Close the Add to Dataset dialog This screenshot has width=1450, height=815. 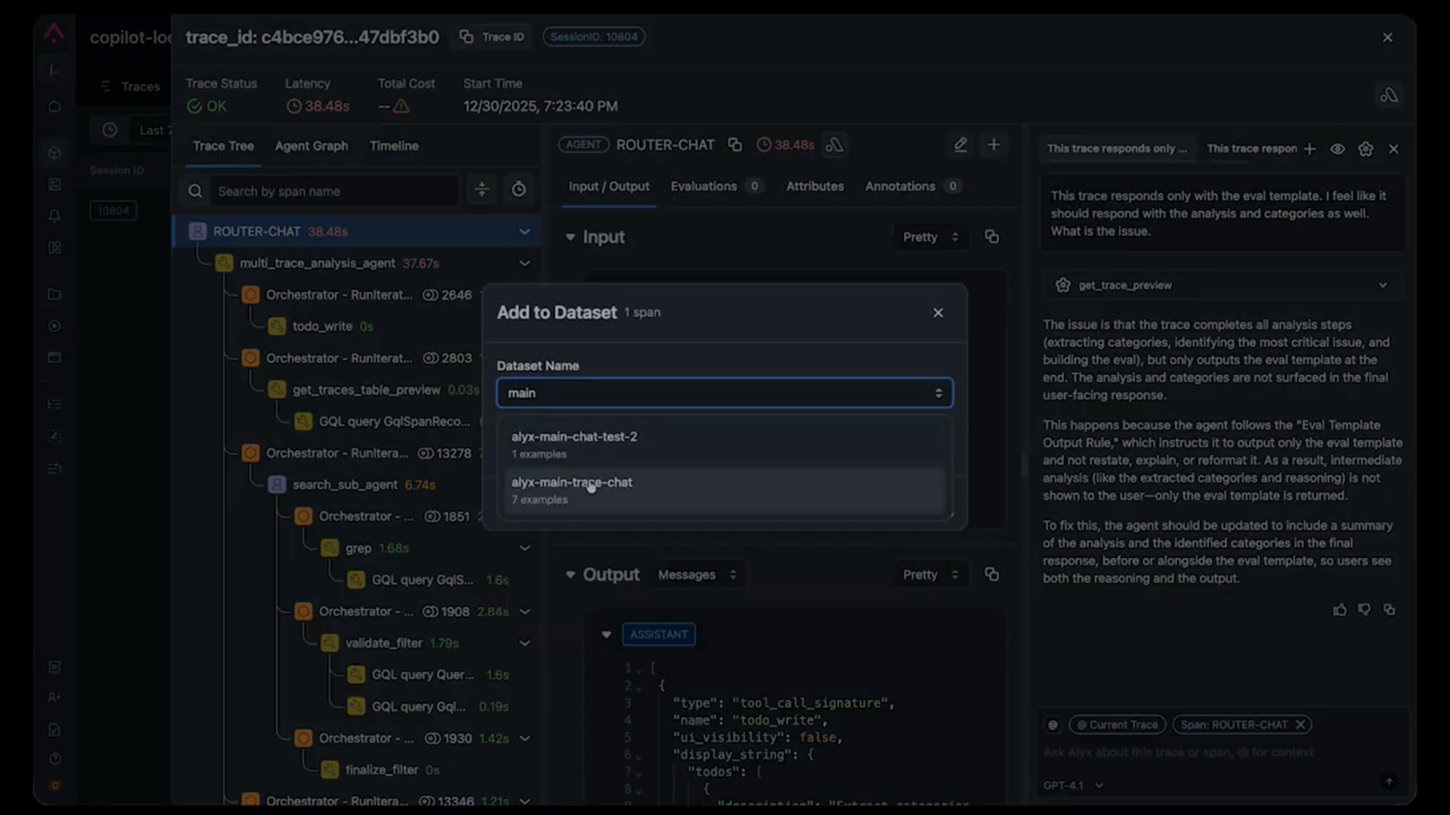(x=938, y=313)
